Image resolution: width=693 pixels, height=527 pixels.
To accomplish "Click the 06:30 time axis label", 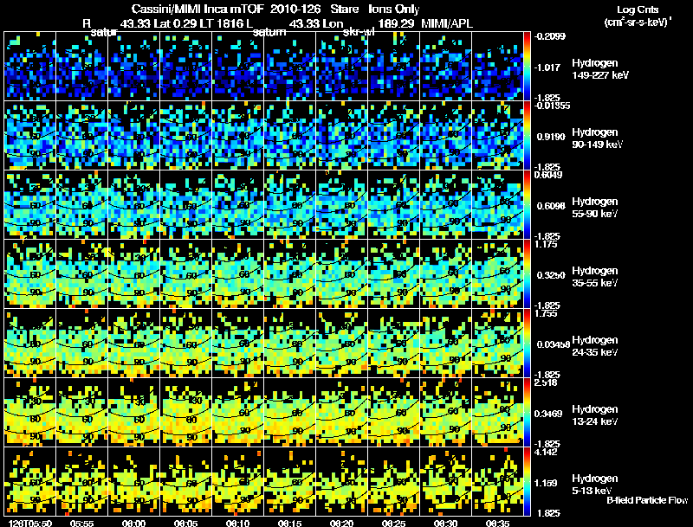I will (445, 523).
